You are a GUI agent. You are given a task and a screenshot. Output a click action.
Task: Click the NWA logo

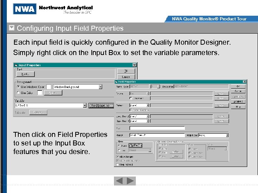(x=25, y=9)
